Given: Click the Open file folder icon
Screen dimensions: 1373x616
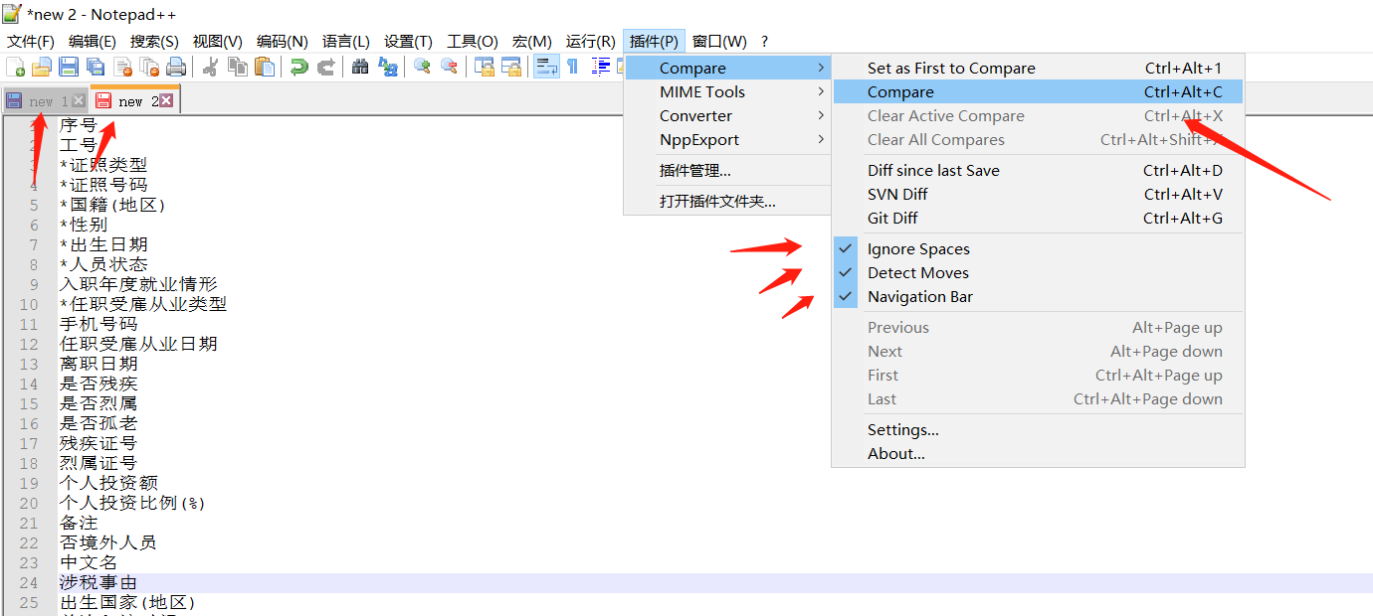Looking at the screenshot, I should point(42,68).
